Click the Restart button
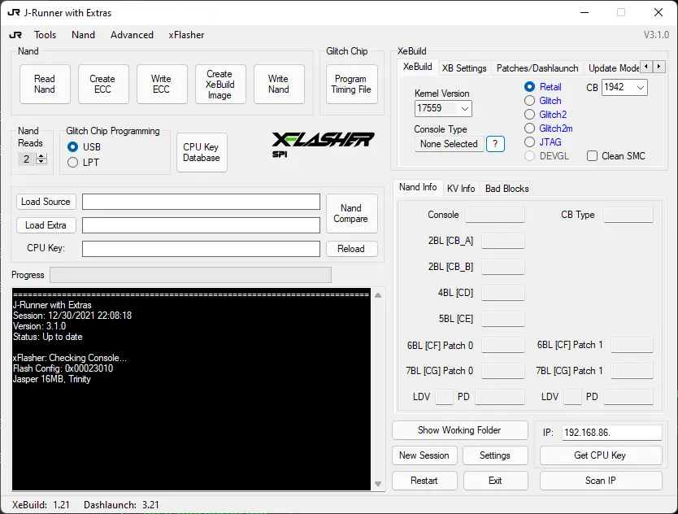The image size is (678, 514). (x=424, y=481)
